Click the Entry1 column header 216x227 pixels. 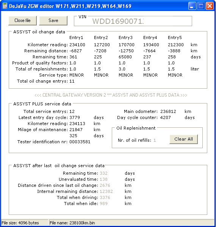(76, 38)
